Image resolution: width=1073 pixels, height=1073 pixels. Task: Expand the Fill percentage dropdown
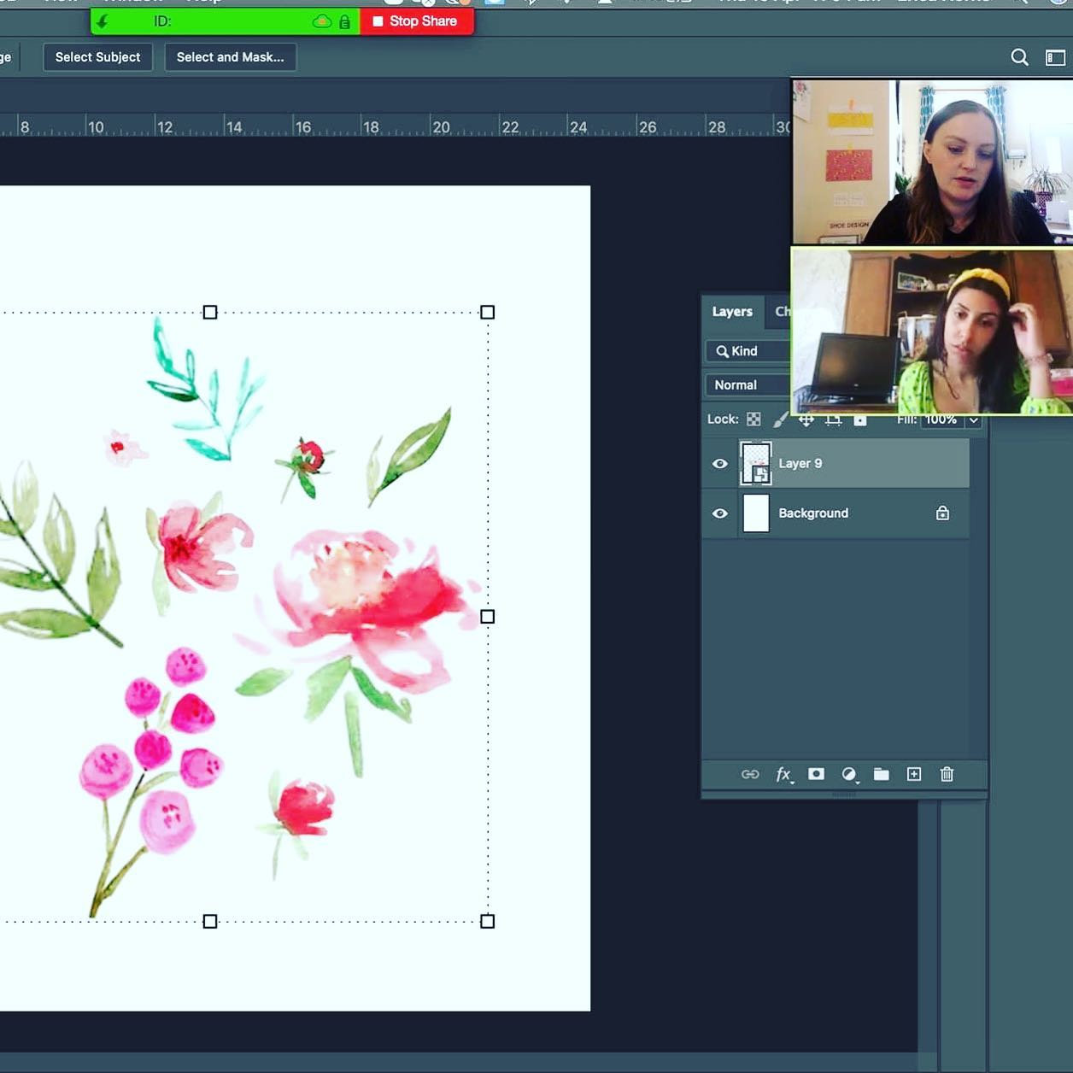click(x=974, y=419)
